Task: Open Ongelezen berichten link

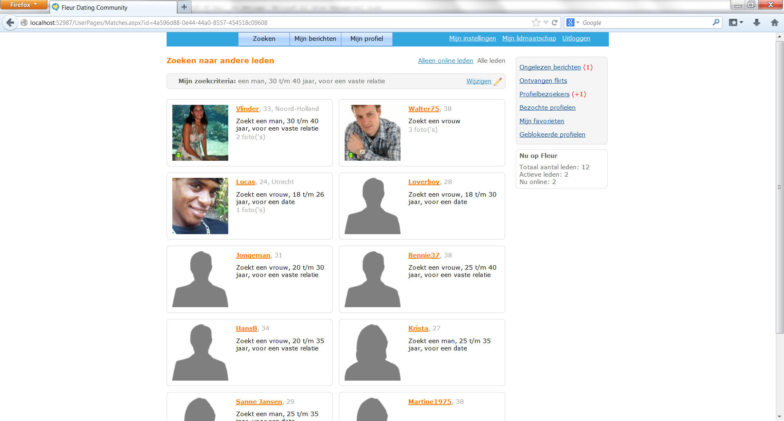Action: pyautogui.click(x=550, y=67)
